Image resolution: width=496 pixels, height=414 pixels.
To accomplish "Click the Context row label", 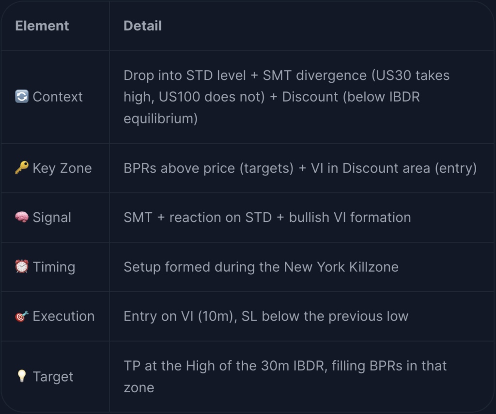I will (x=58, y=97).
